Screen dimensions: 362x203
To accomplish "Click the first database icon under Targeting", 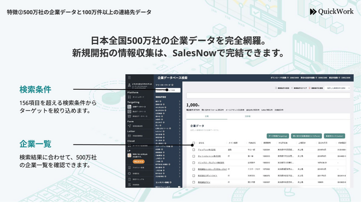I will [129, 107].
